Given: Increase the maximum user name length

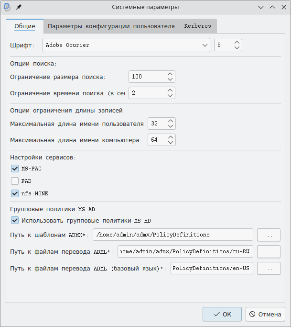Looking at the screenshot, I should coord(171,121).
